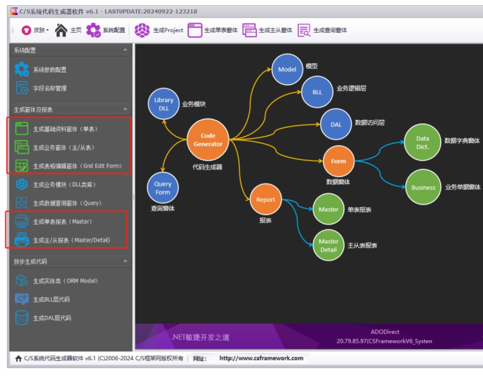Select 生成业务窗体（主/从表）
Screen dimensions: 483x379
64,148
